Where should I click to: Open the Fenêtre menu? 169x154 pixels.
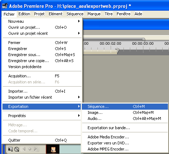coord(123,14)
